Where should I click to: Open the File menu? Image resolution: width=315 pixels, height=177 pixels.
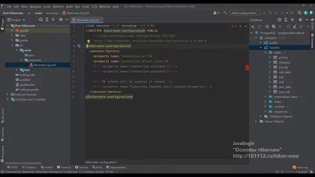(x=9, y=6)
